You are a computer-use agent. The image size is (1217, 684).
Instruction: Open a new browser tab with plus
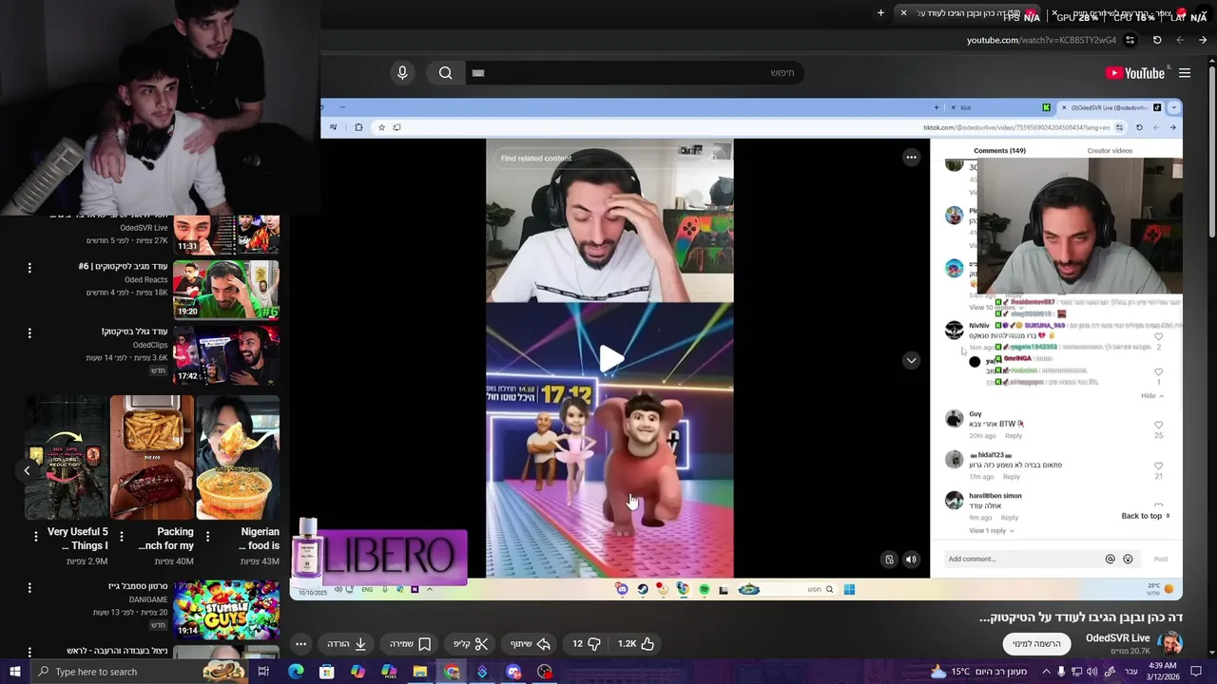click(x=880, y=13)
